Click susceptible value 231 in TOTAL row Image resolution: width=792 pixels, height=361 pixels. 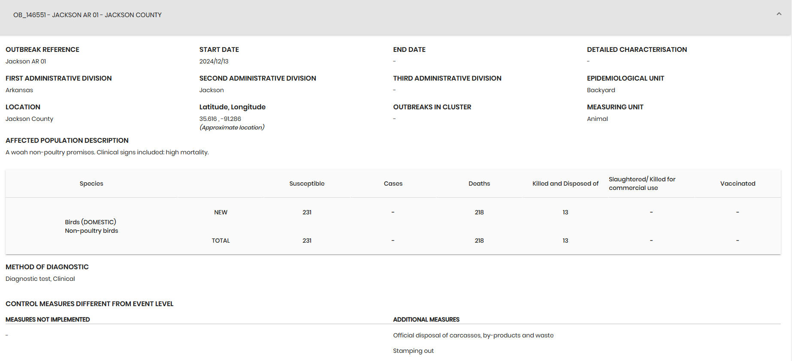point(307,241)
